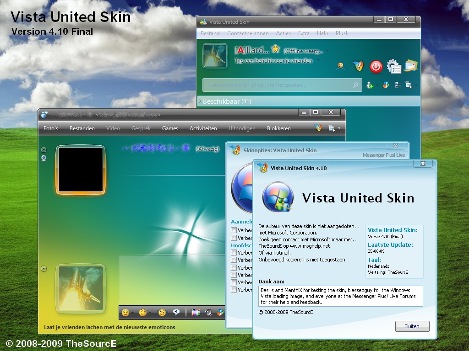
Task: Open the smiley emoticon picker
Action: point(125,313)
